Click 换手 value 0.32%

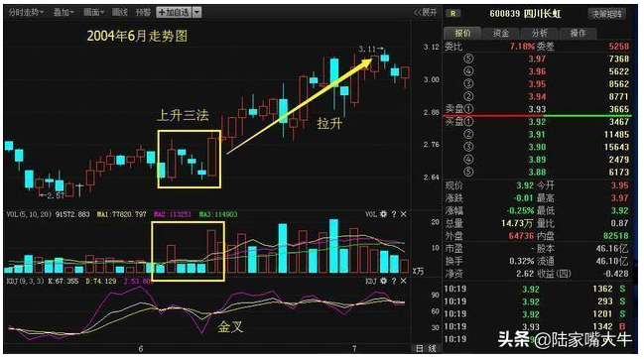[x=522, y=261]
